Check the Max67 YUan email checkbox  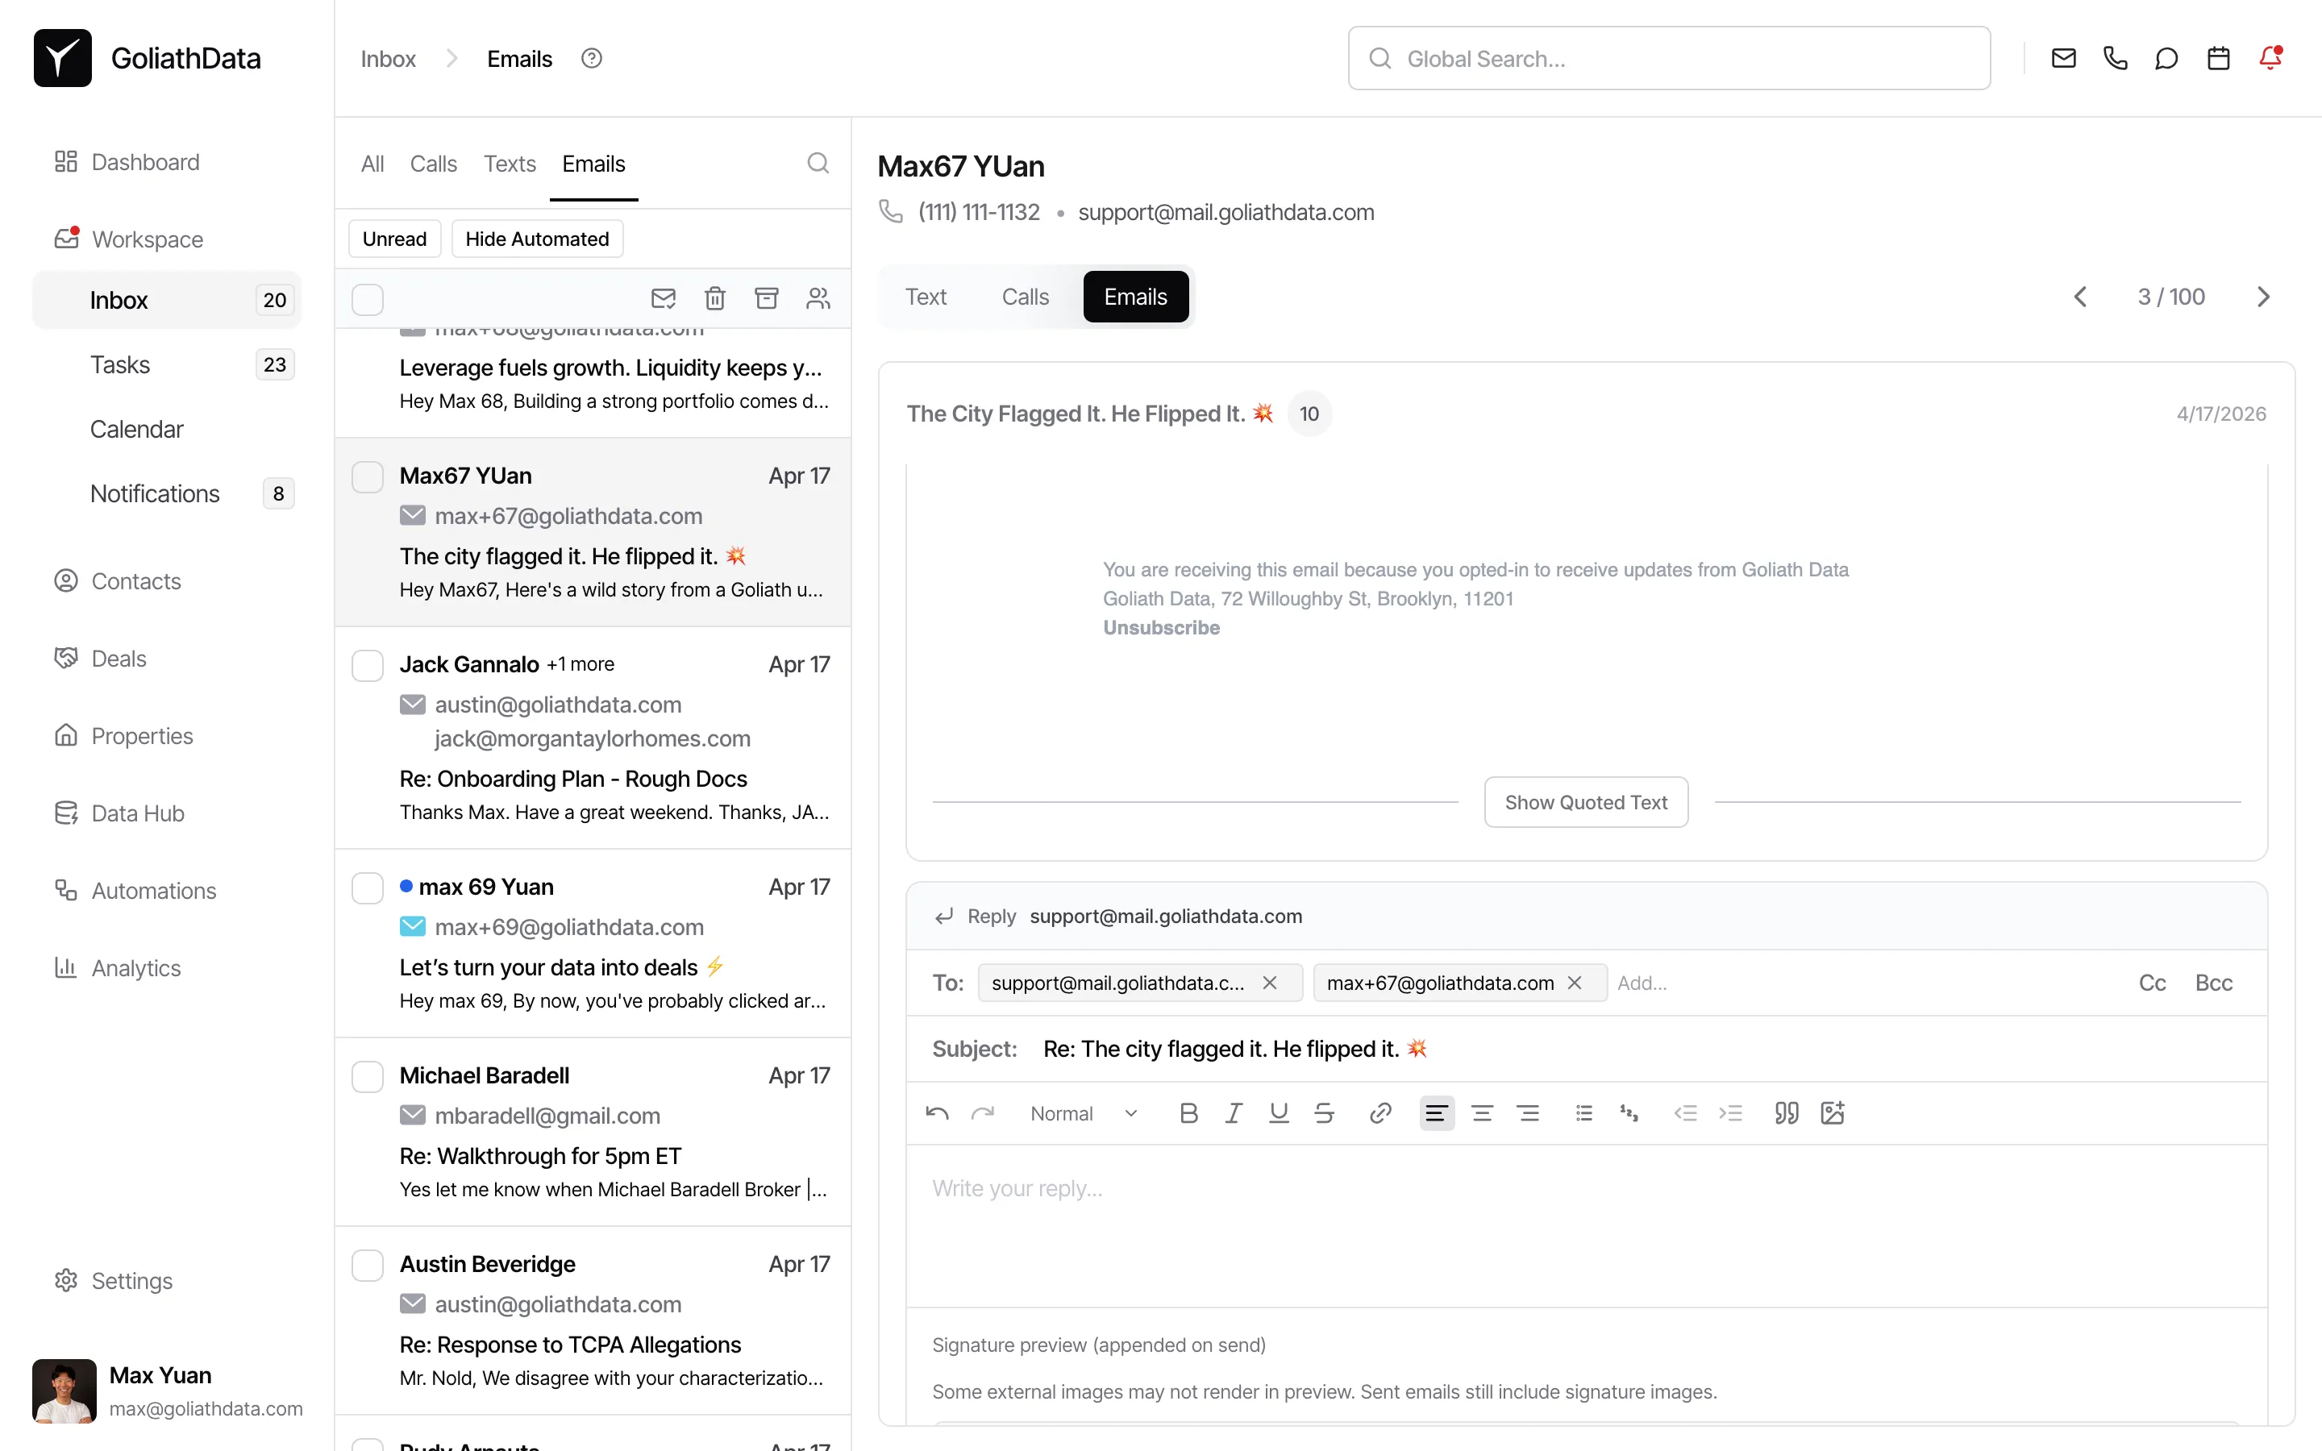point(368,476)
